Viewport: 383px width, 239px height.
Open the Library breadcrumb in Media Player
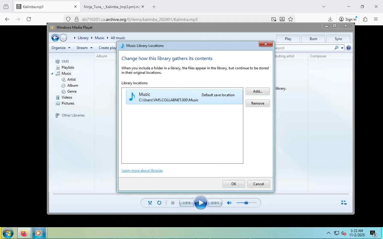click(83, 38)
